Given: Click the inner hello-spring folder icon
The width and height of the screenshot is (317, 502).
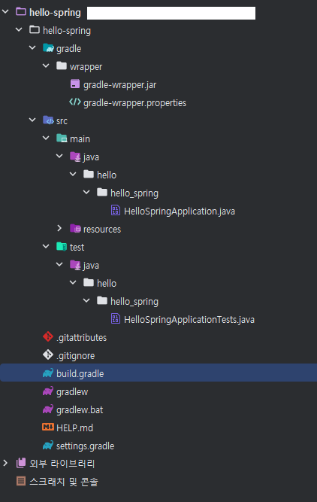Looking at the screenshot, I should click(x=35, y=30).
